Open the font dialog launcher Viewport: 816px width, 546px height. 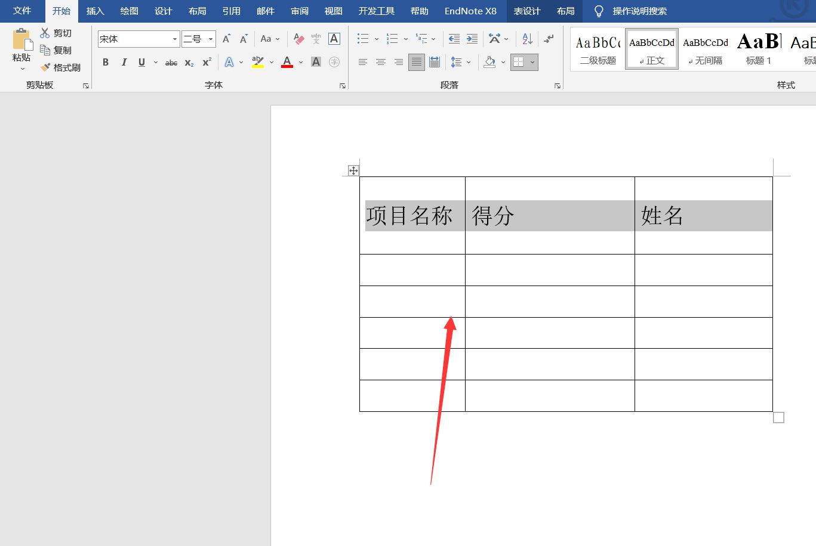tap(343, 86)
